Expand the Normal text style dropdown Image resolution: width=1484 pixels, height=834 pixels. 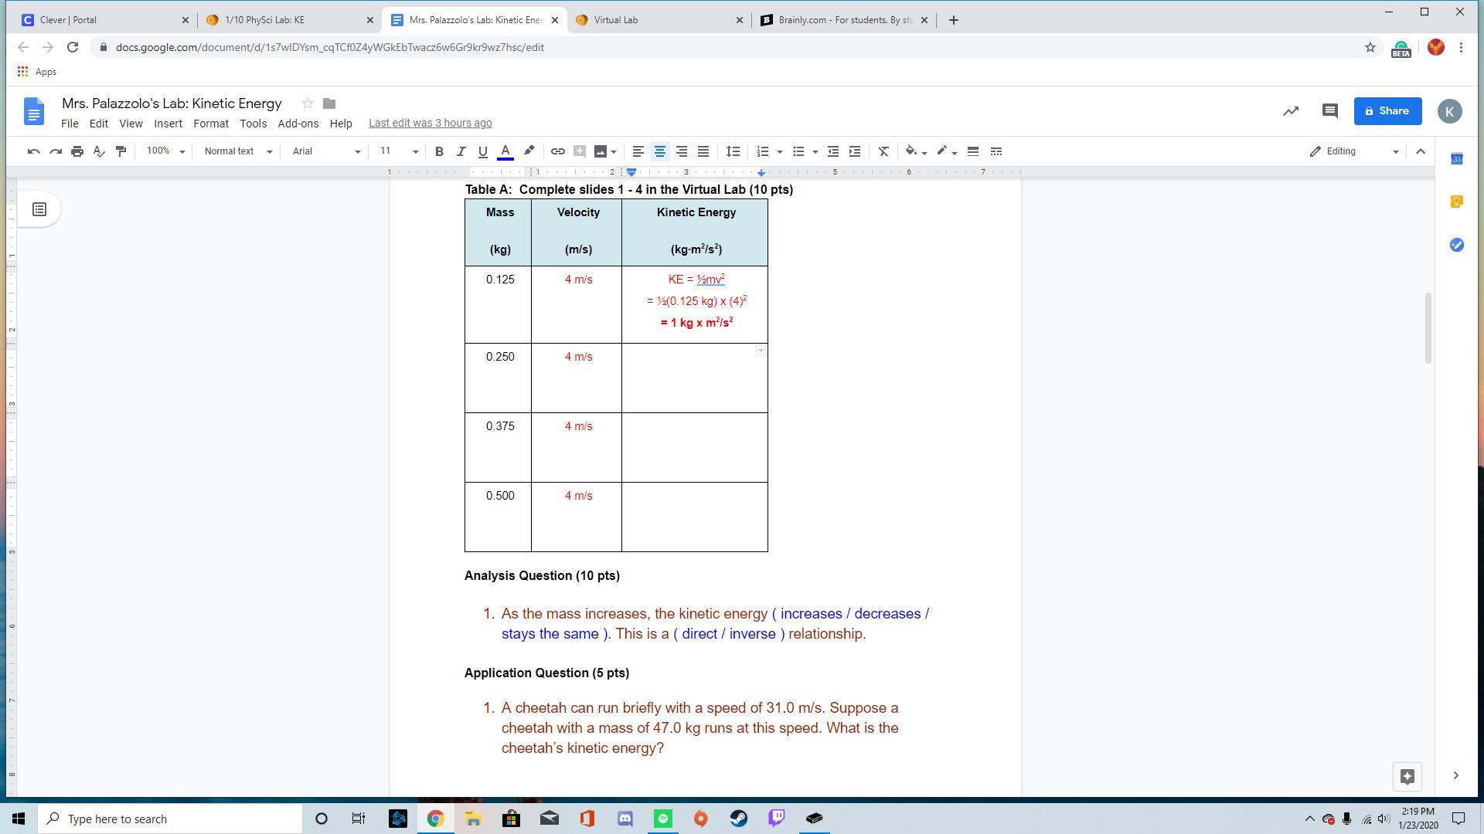[x=237, y=151]
